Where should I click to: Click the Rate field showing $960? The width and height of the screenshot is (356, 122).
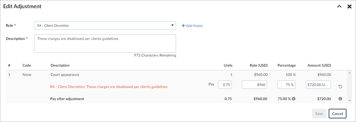[254, 85]
